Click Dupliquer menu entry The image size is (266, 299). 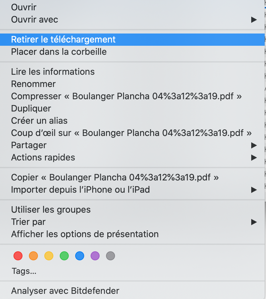[31, 109]
